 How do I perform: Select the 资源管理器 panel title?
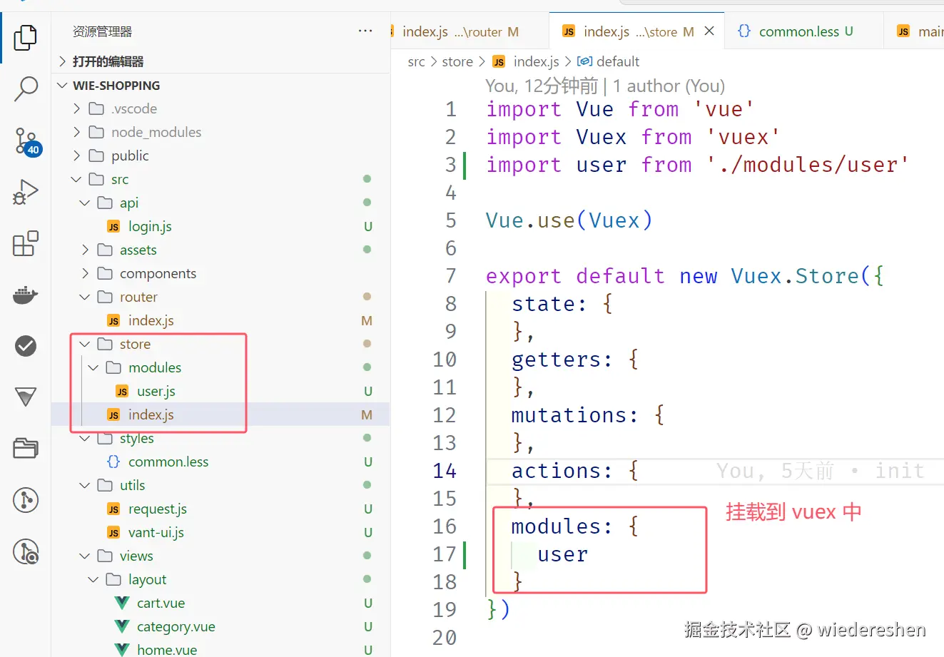pyautogui.click(x=102, y=31)
